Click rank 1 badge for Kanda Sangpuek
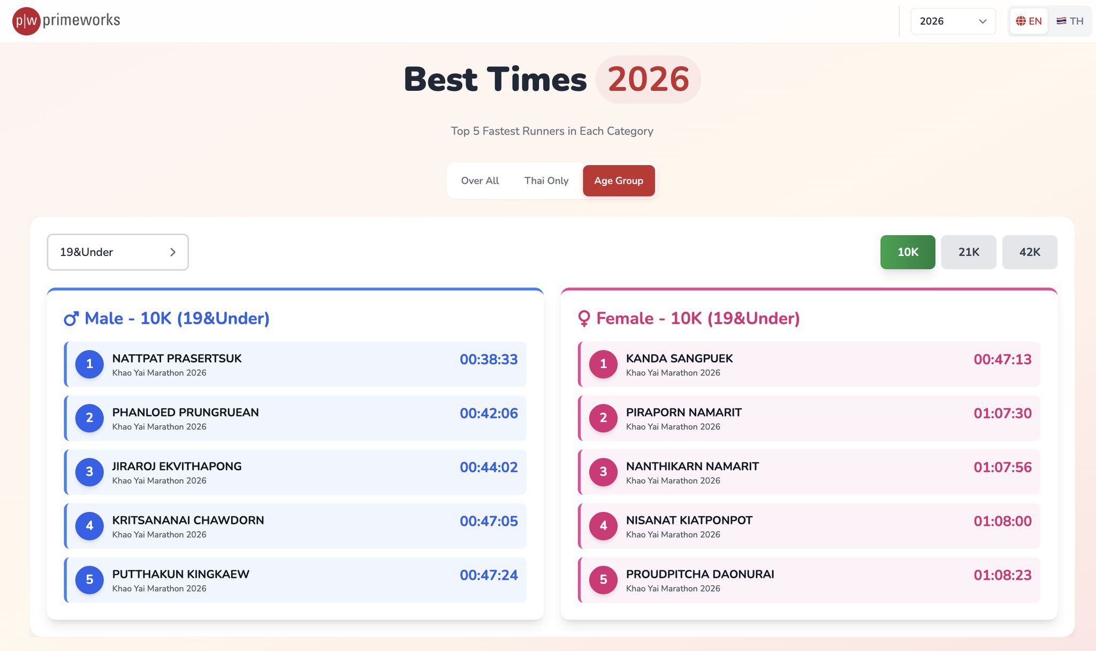Screen dimensions: 1096x651 tap(603, 365)
